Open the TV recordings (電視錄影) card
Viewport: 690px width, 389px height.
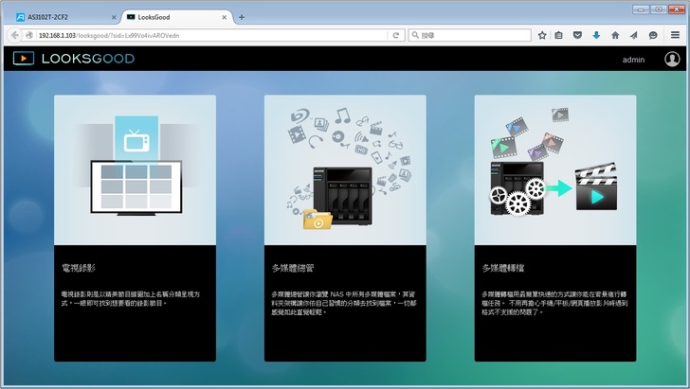135,227
